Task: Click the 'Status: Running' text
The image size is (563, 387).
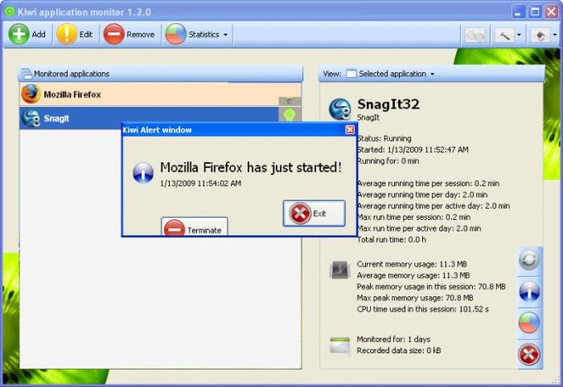Action: tap(384, 138)
